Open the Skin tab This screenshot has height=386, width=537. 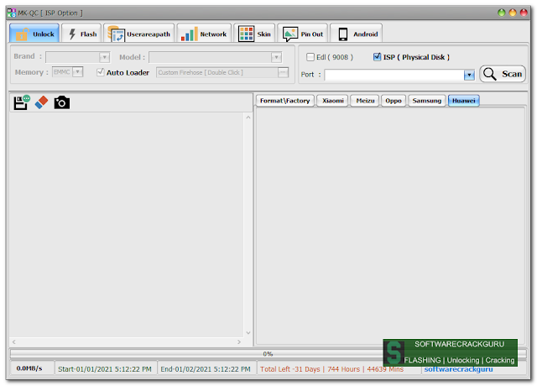(254, 34)
